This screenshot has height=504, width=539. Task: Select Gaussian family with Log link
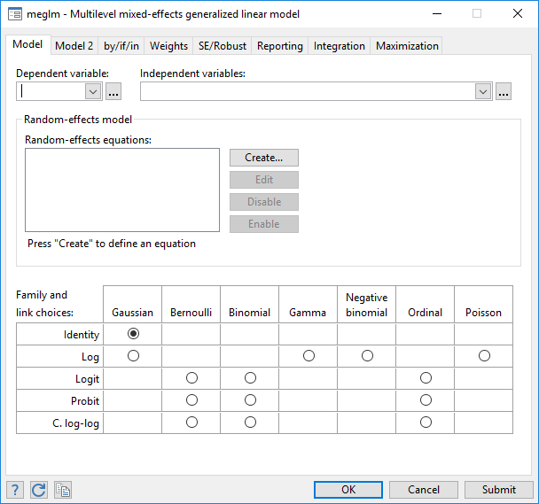coord(133,355)
